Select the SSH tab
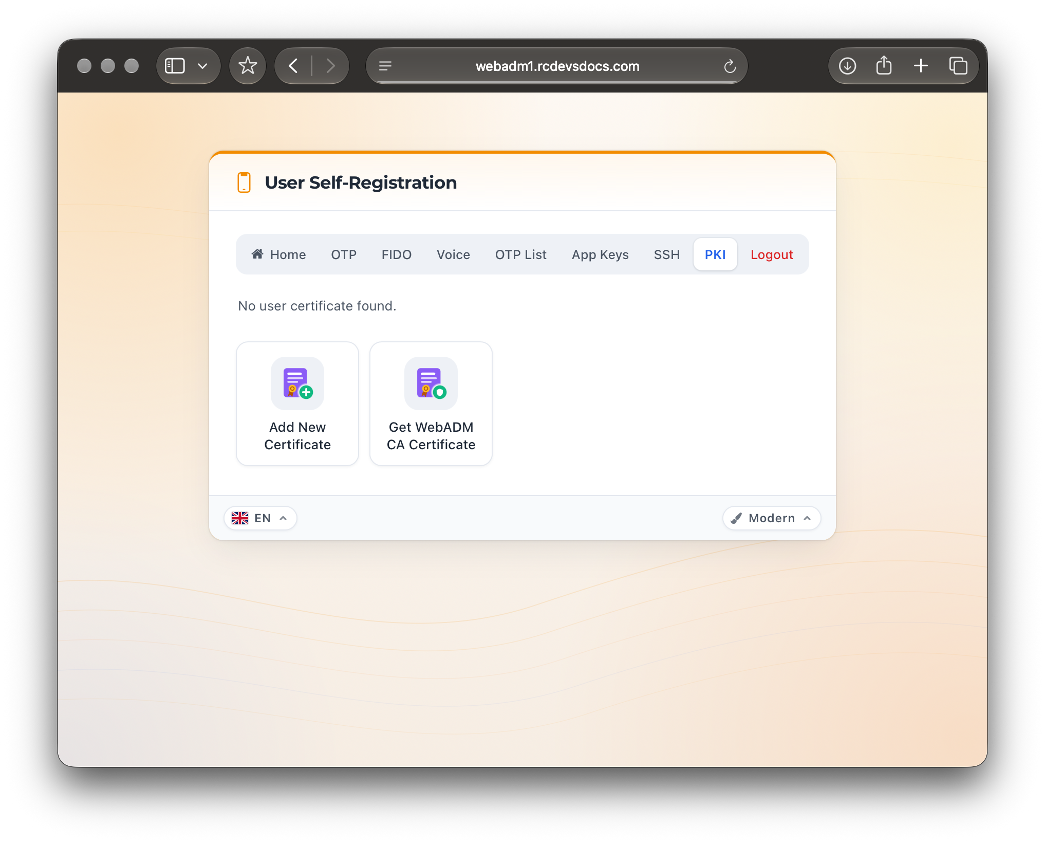The height and width of the screenshot is (843, 1045). [666, 254]
